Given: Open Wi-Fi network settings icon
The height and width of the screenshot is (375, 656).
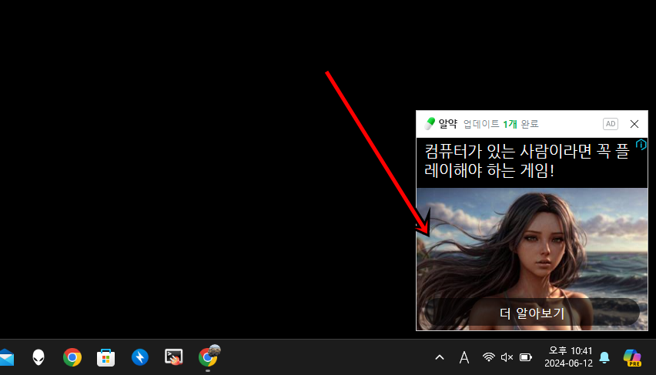Looking at the screenshot, I should coord(488,357).
